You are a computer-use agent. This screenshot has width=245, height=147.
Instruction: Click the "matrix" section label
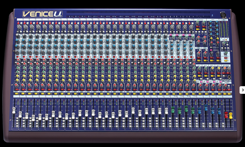point(213,20)
